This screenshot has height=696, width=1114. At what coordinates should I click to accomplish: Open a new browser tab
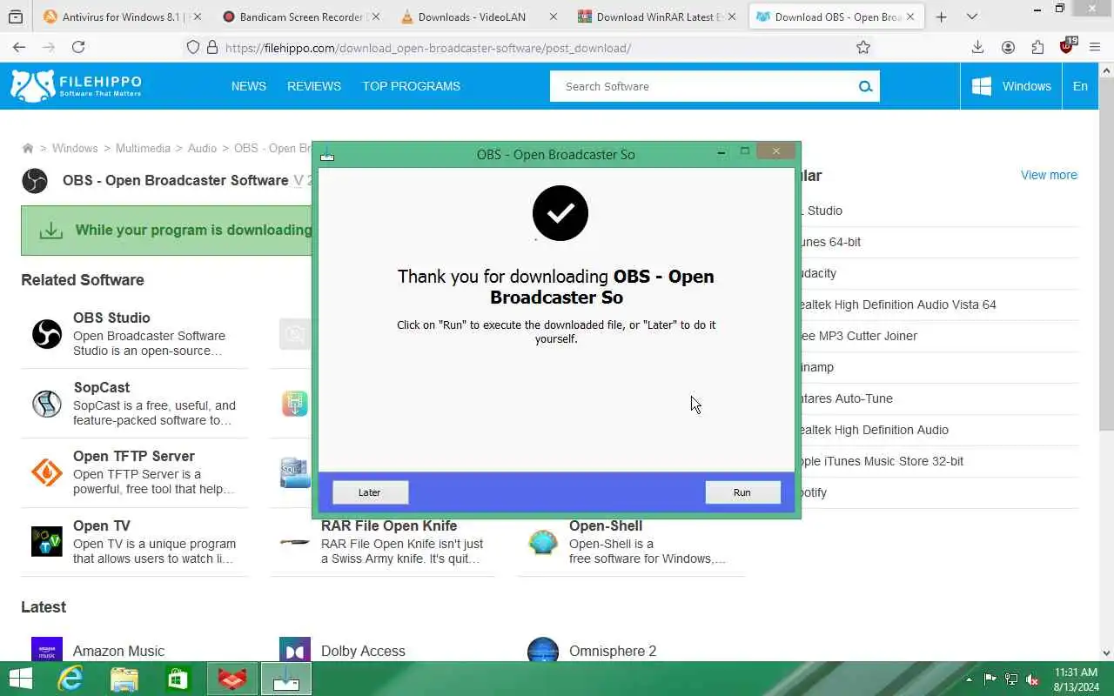click(941, 17)
